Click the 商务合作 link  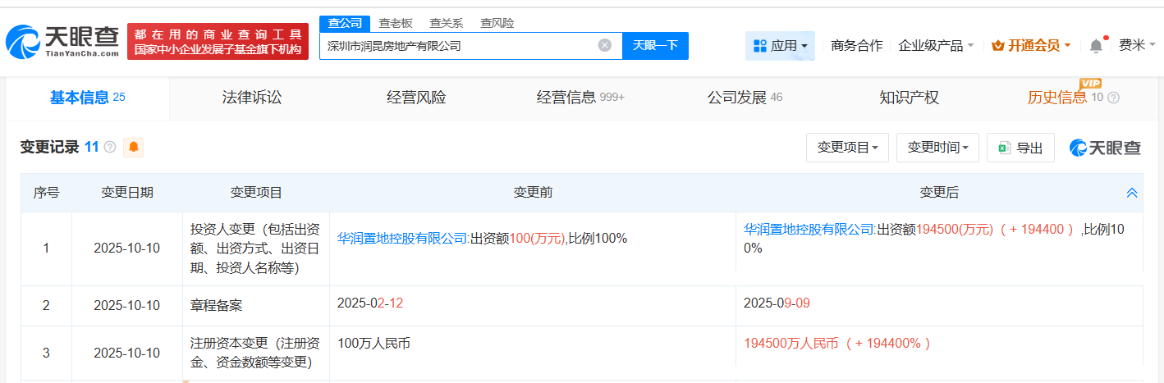tap(857, 46)
